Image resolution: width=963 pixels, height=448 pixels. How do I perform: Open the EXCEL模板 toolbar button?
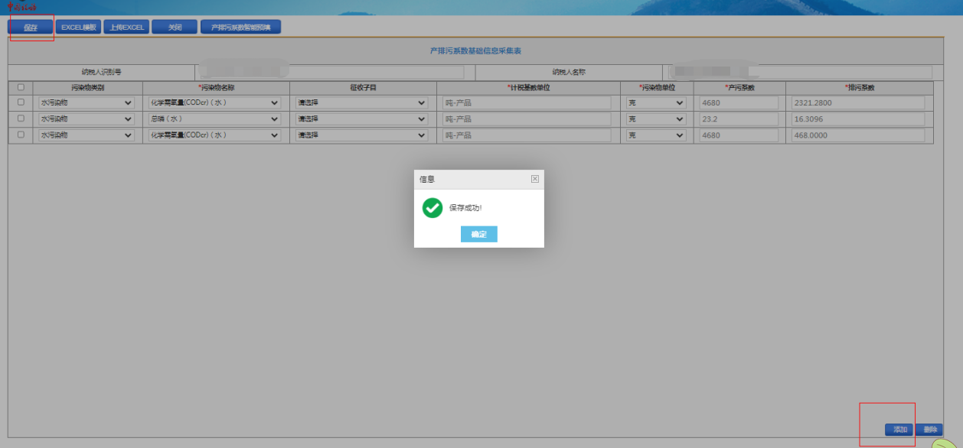79,28
